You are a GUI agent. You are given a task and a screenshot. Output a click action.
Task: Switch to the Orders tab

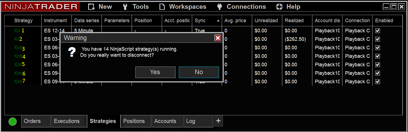[x=32, y=121]
